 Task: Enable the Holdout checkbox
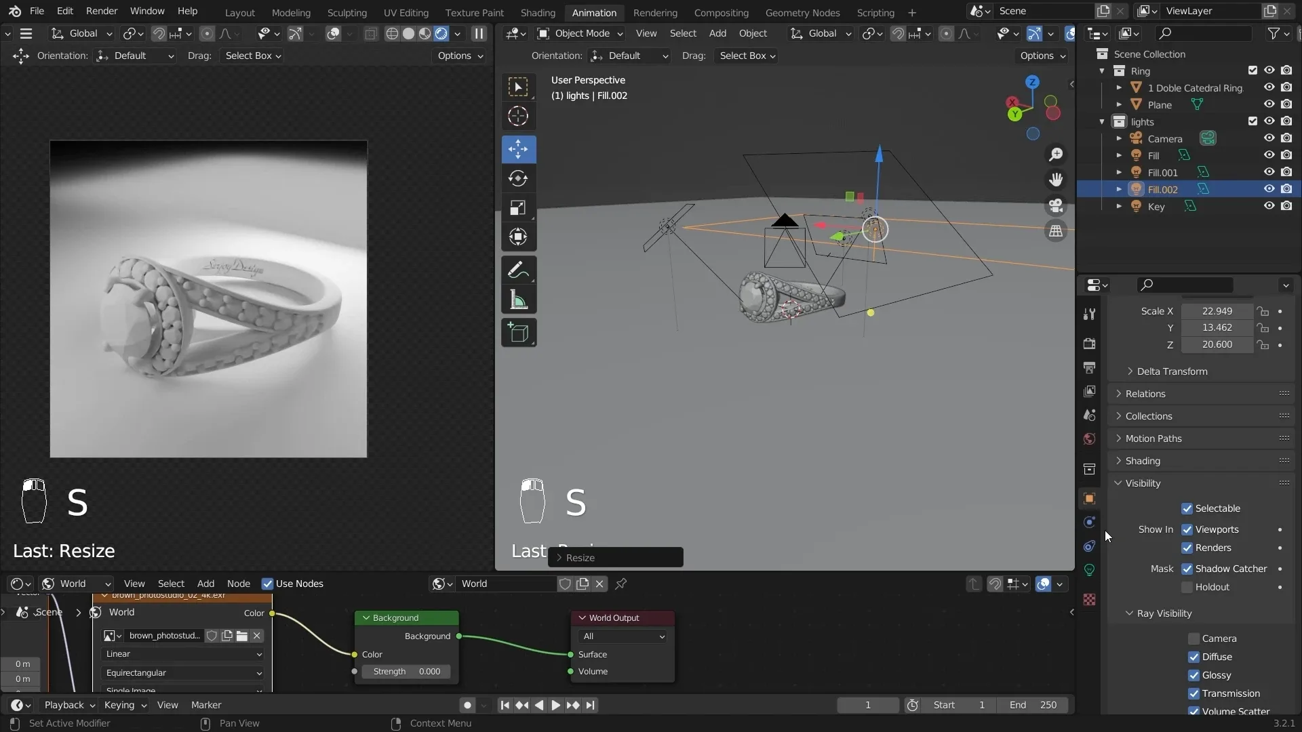[x=1187, y=587]
